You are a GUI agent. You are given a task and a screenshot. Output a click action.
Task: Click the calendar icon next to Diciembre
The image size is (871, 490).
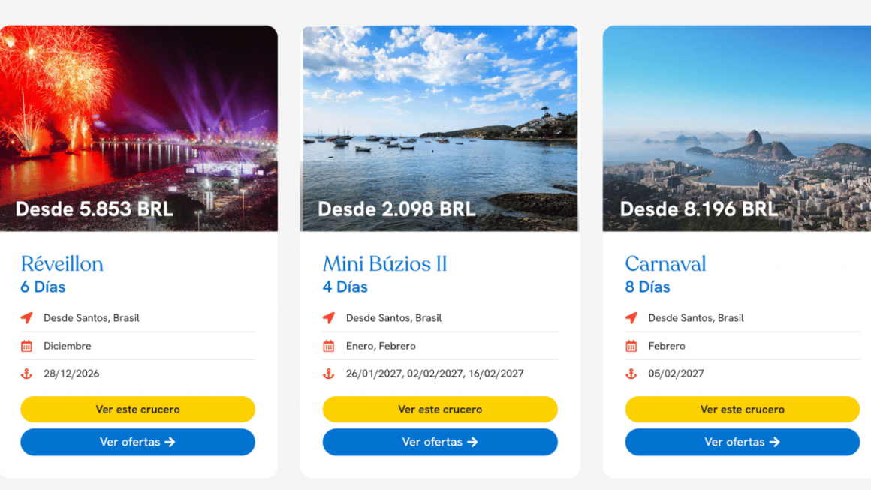click(x=28, y=346)
